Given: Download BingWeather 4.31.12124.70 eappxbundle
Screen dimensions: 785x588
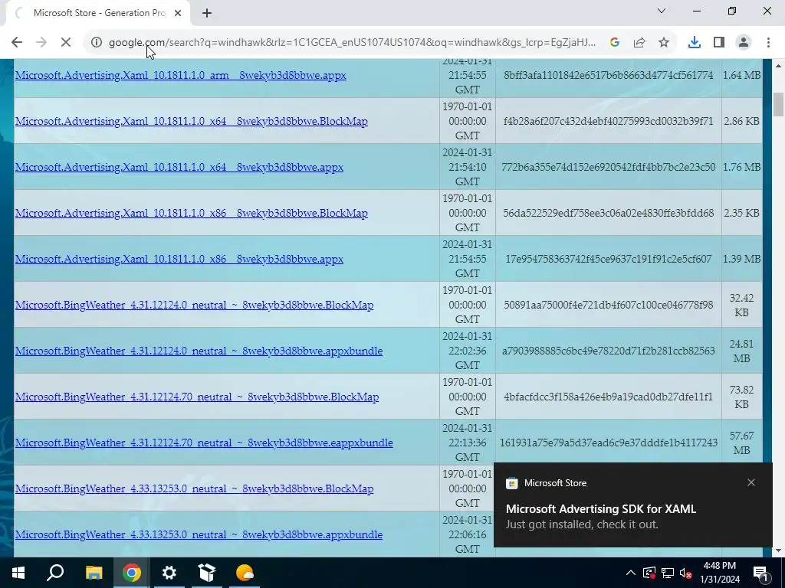Looking at the screenshot, I should 204,443.
